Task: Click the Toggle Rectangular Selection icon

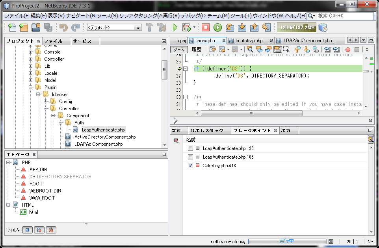Action: pos(286,50)
